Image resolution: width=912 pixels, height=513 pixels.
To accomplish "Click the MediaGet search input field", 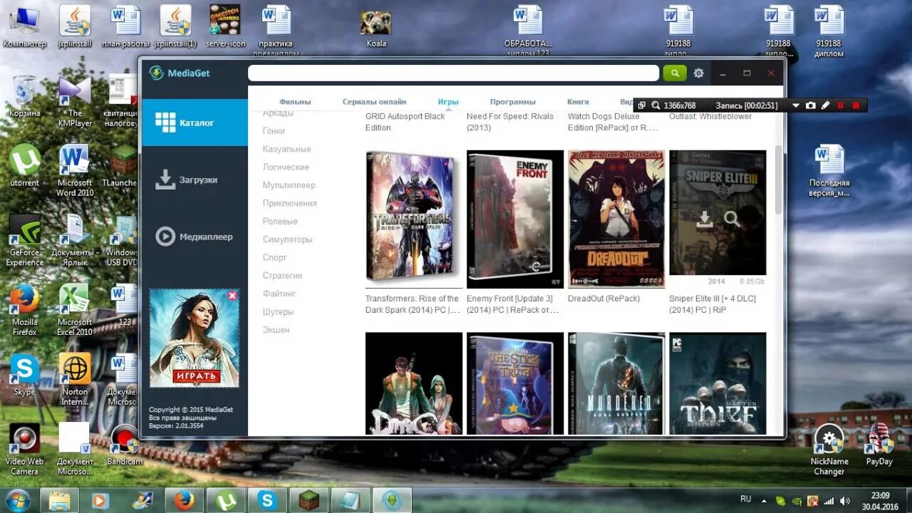I will point(453,73).
